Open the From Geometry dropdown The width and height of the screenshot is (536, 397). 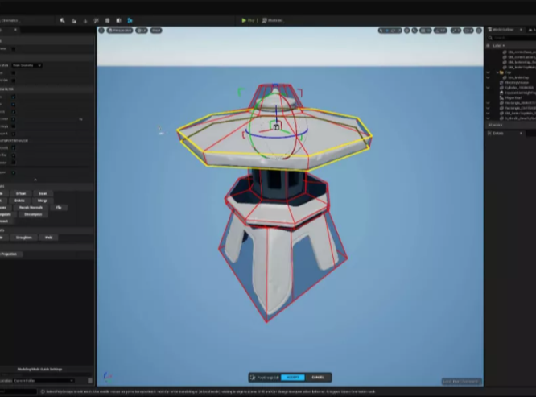27,65
